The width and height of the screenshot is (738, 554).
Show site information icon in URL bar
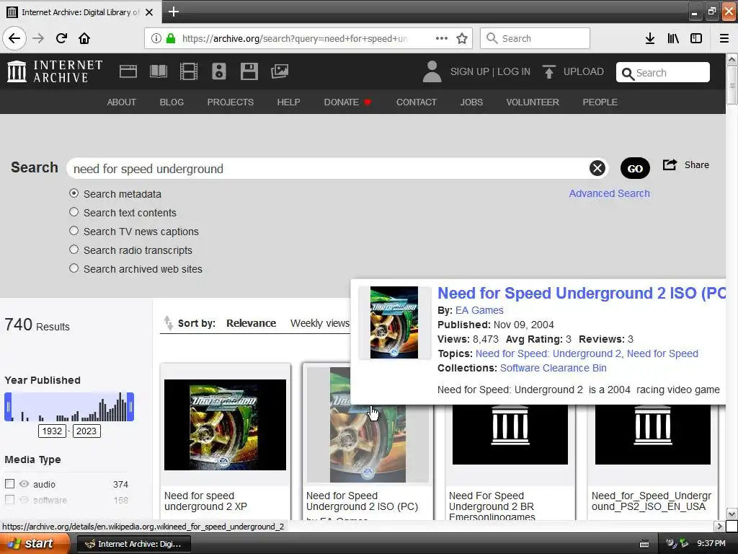pos(156,38)
